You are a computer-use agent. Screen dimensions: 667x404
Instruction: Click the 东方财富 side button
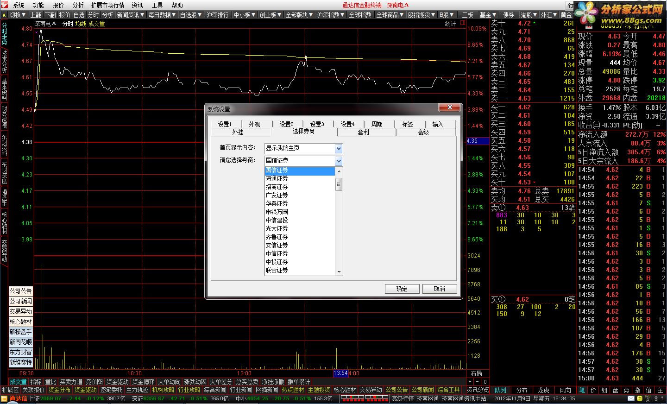coord(21,352)
